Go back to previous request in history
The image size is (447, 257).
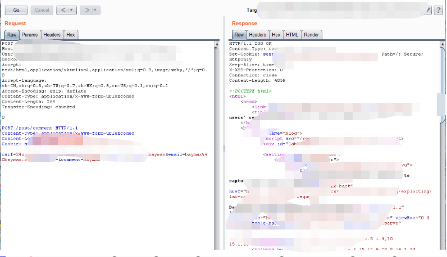pos(63,10)
